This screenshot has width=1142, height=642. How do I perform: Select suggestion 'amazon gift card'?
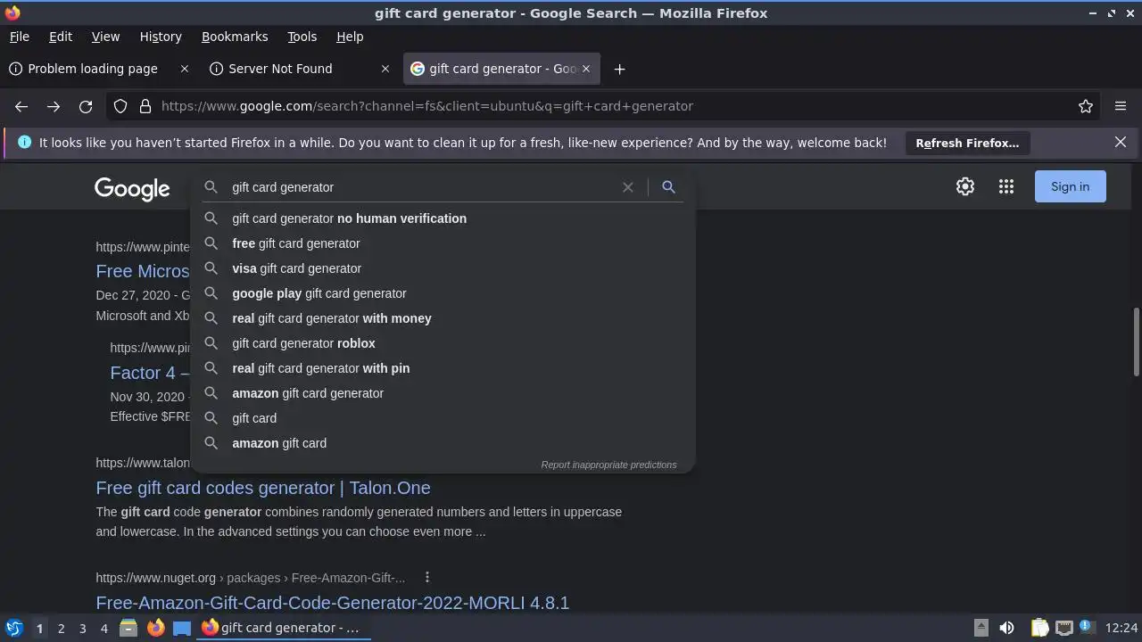tap(443, 443)
